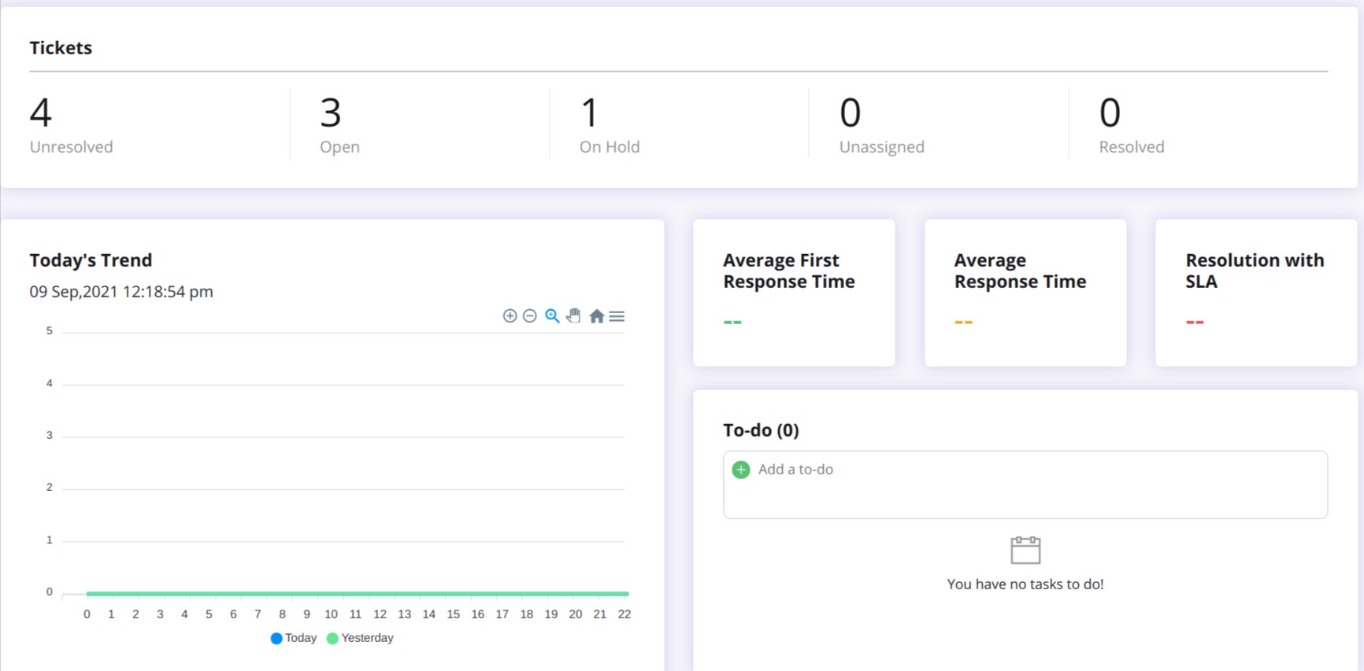The image size is (1364, 671).
Task: Click the You have no tasks to do! text
Action: pos(1025,584)
